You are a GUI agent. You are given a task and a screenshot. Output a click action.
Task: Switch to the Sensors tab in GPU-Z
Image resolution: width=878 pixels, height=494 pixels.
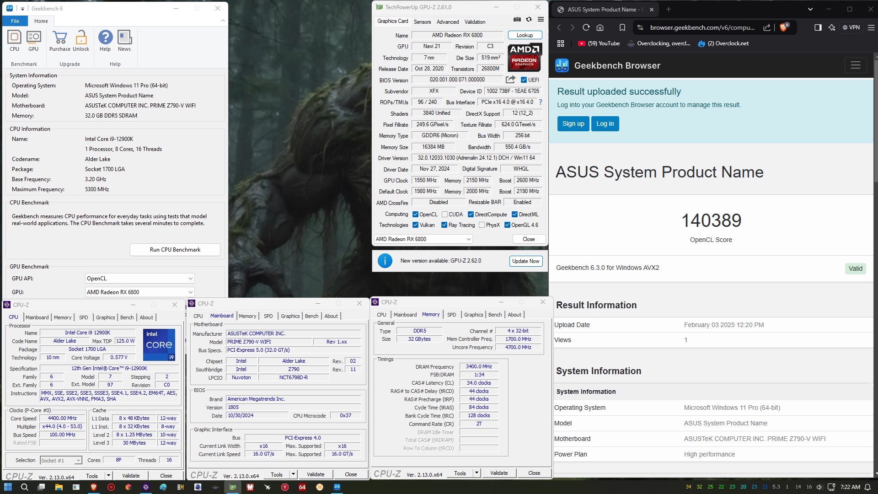coord(422,21)
